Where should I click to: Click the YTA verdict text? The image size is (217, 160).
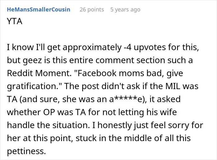coord(15,21)
